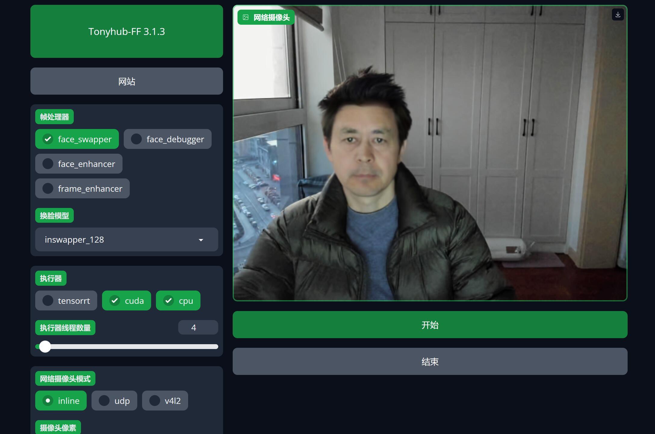Enable the tensorrt executor
The image size is (655, 434).
(x=48, y=300)
